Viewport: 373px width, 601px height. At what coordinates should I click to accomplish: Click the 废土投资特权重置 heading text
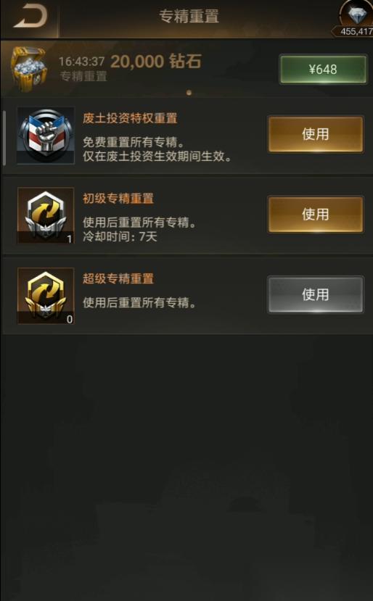click(x=130, y=118)
